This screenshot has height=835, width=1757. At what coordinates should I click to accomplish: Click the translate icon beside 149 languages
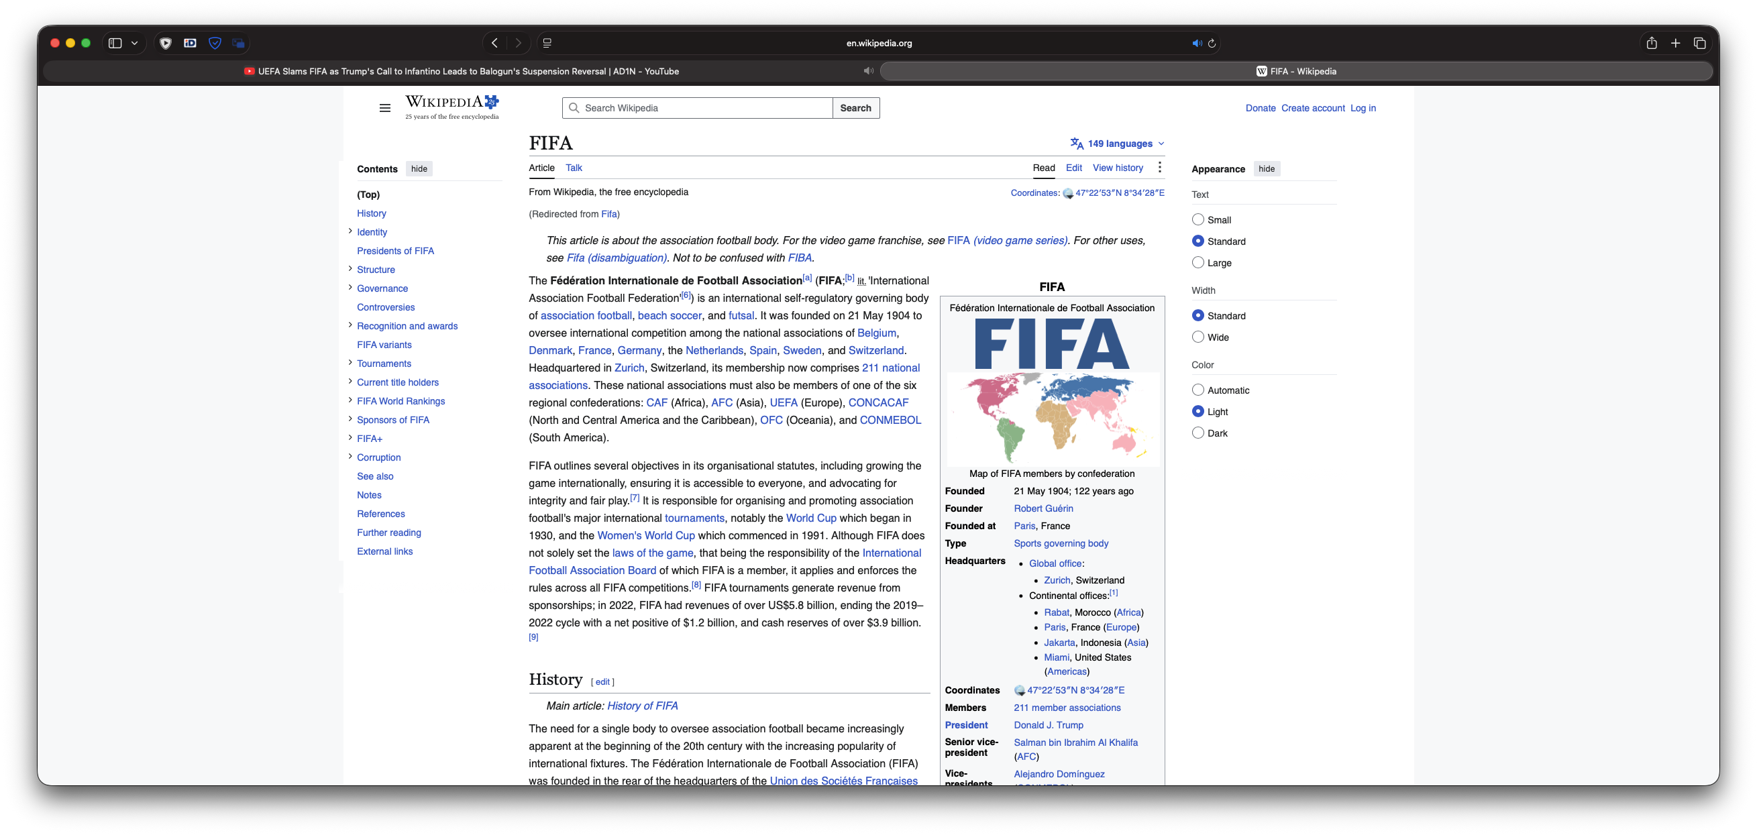pyautogui.click(x=1076, y=143)
